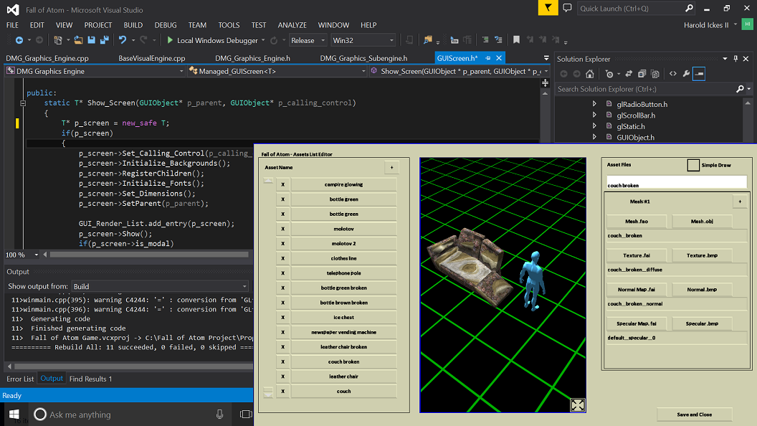Select glStatic.h in Solution Explorer
This screenshot has width=757, height=426.
631,126
